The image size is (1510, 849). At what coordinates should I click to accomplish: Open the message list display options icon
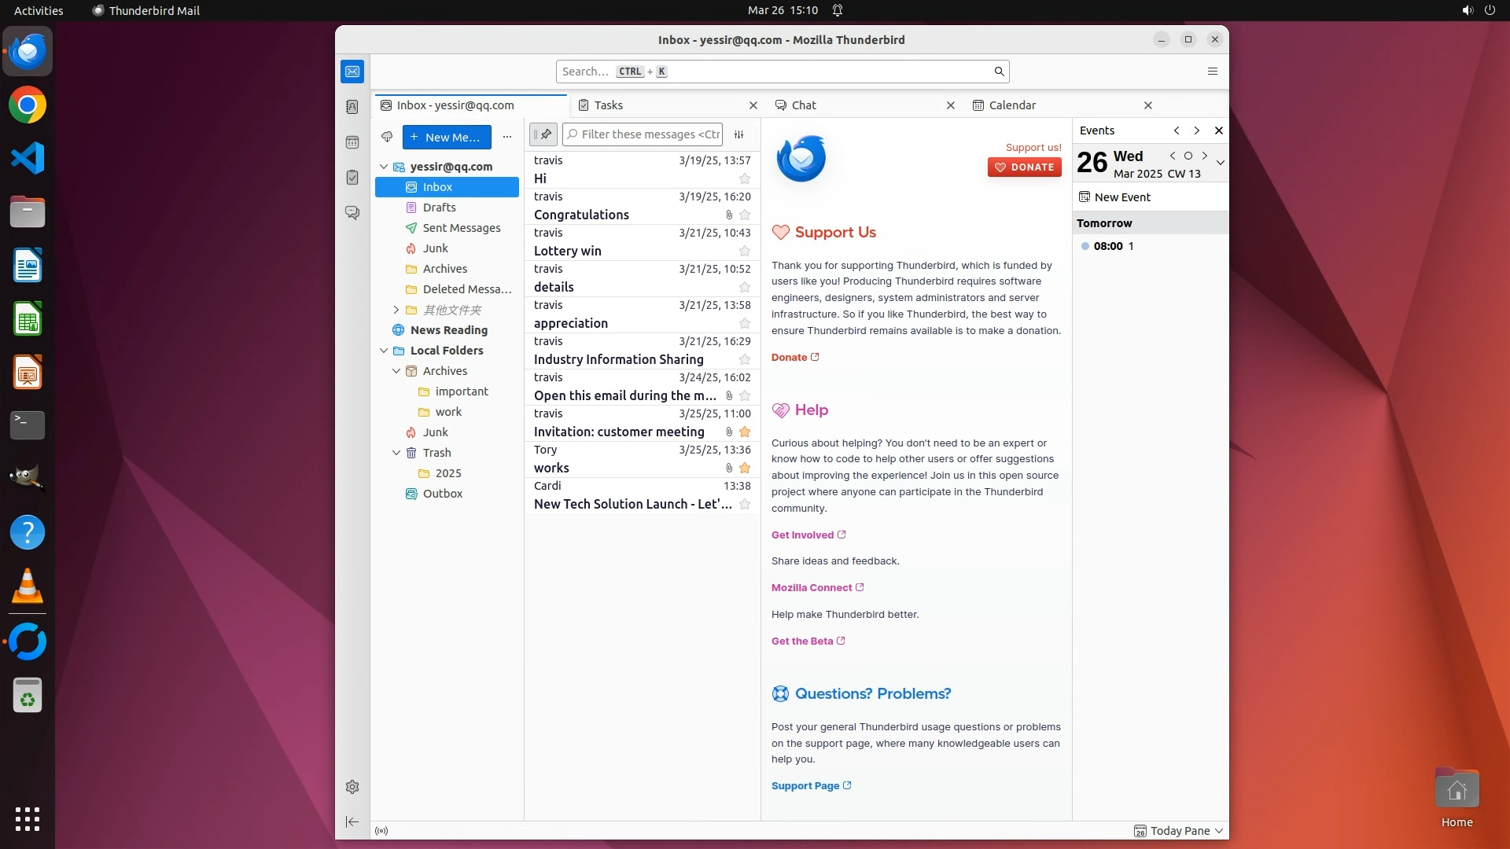tap(738, 134)
